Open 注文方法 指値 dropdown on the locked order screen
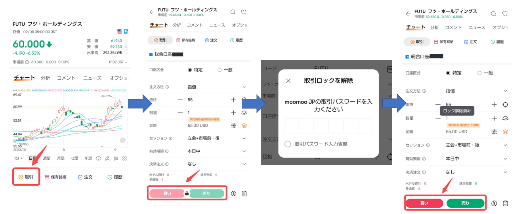The height and width of the screenshot is (214, 525). pyautogui.click(x=217, y=87)
